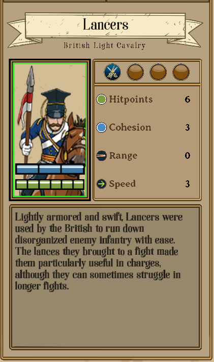214x362 pixels.
Task: Select the third empty ability slot
Action: click(158, 72)
